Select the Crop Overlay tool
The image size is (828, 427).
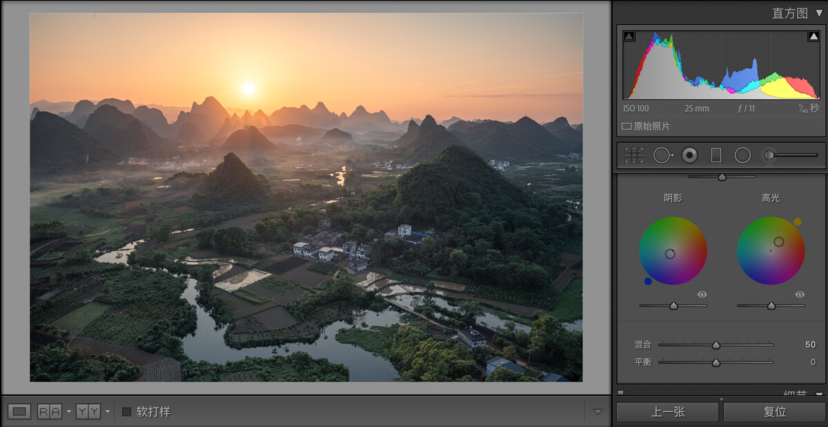(x=634, y=155)
